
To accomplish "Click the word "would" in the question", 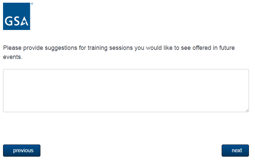I will [154, 48].
